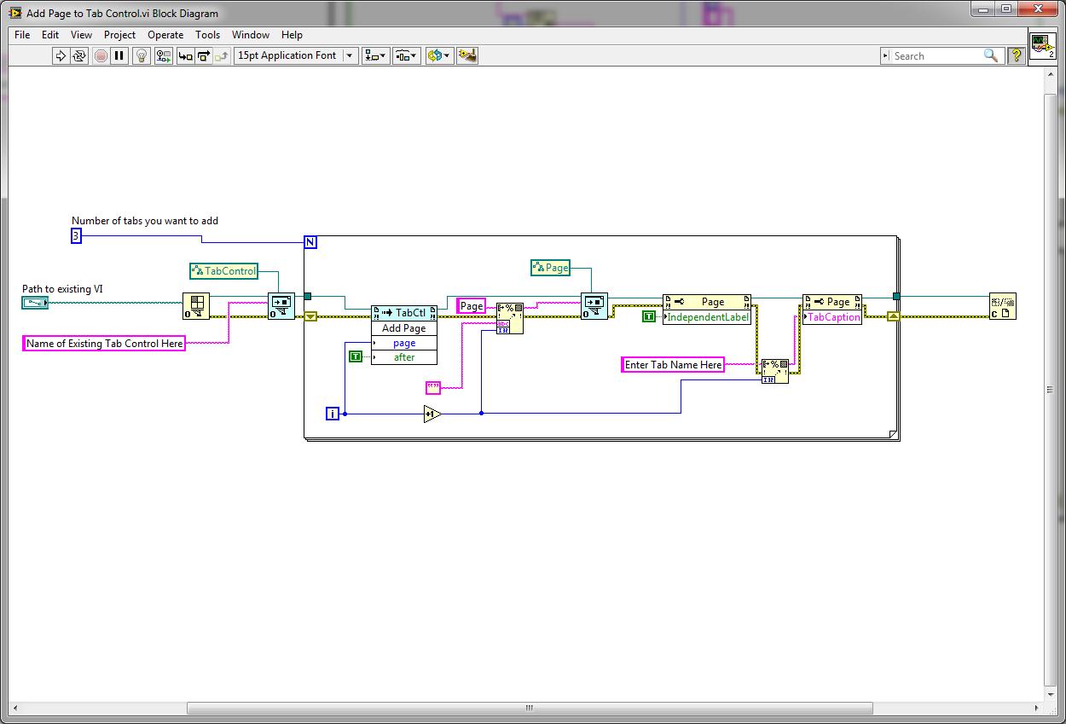Open the Edit menu
This screenshot has height=724, width=1066.
[x=50, y=35]
